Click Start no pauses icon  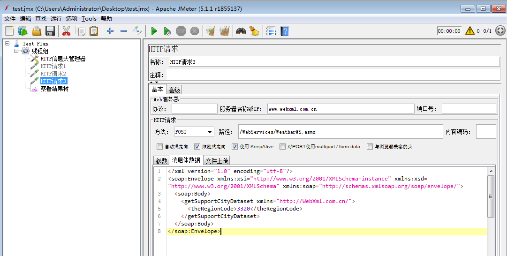point(167,31)
